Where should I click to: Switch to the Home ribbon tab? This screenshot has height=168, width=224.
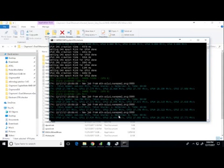click(14, 27)
